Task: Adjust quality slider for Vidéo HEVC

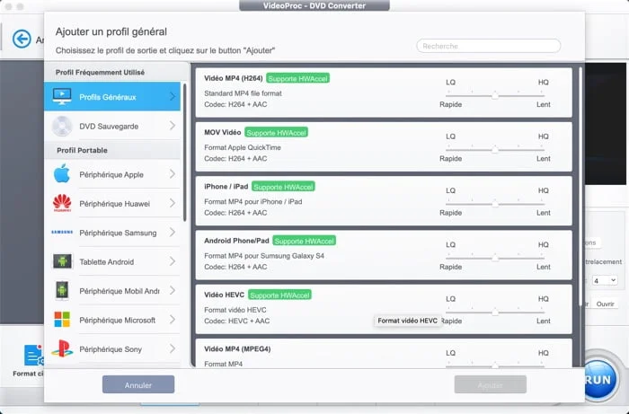Action: point(495,312)
